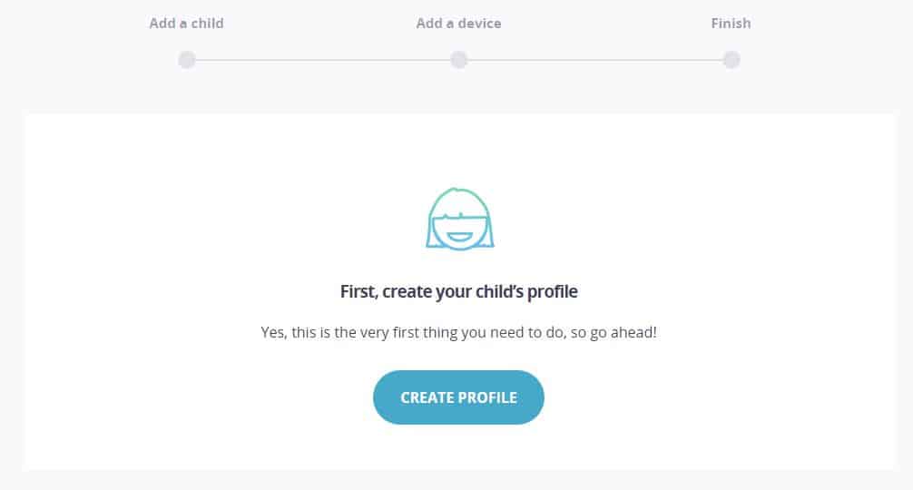Select the Finish step circle
Screen dimensions: 913x490
tap(731, 59)
